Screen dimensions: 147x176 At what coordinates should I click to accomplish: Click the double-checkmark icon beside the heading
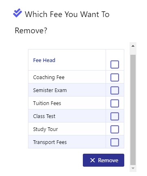pyautogui.click(x=17, y=13)
